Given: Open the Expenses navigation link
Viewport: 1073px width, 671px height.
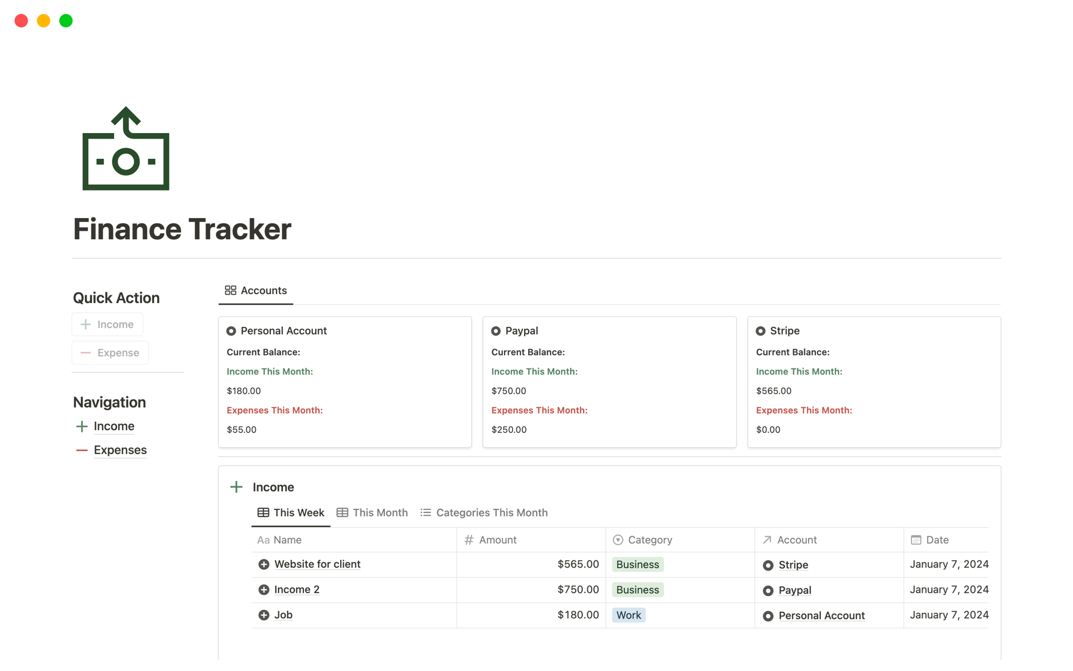Looking at the screenshot, I should point(120,450).
